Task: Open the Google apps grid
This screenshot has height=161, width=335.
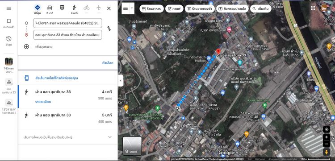Action: 313,8
